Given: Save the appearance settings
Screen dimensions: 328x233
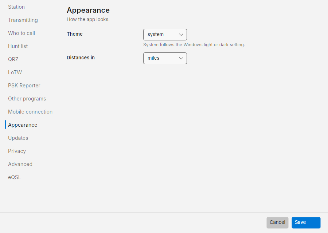Looking at the screenshot, I should [x=306, y=222].
